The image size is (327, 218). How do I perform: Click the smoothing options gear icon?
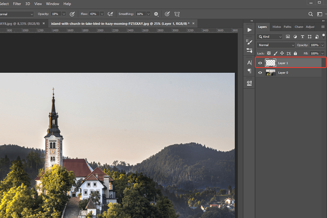click(x=156, y=14)
